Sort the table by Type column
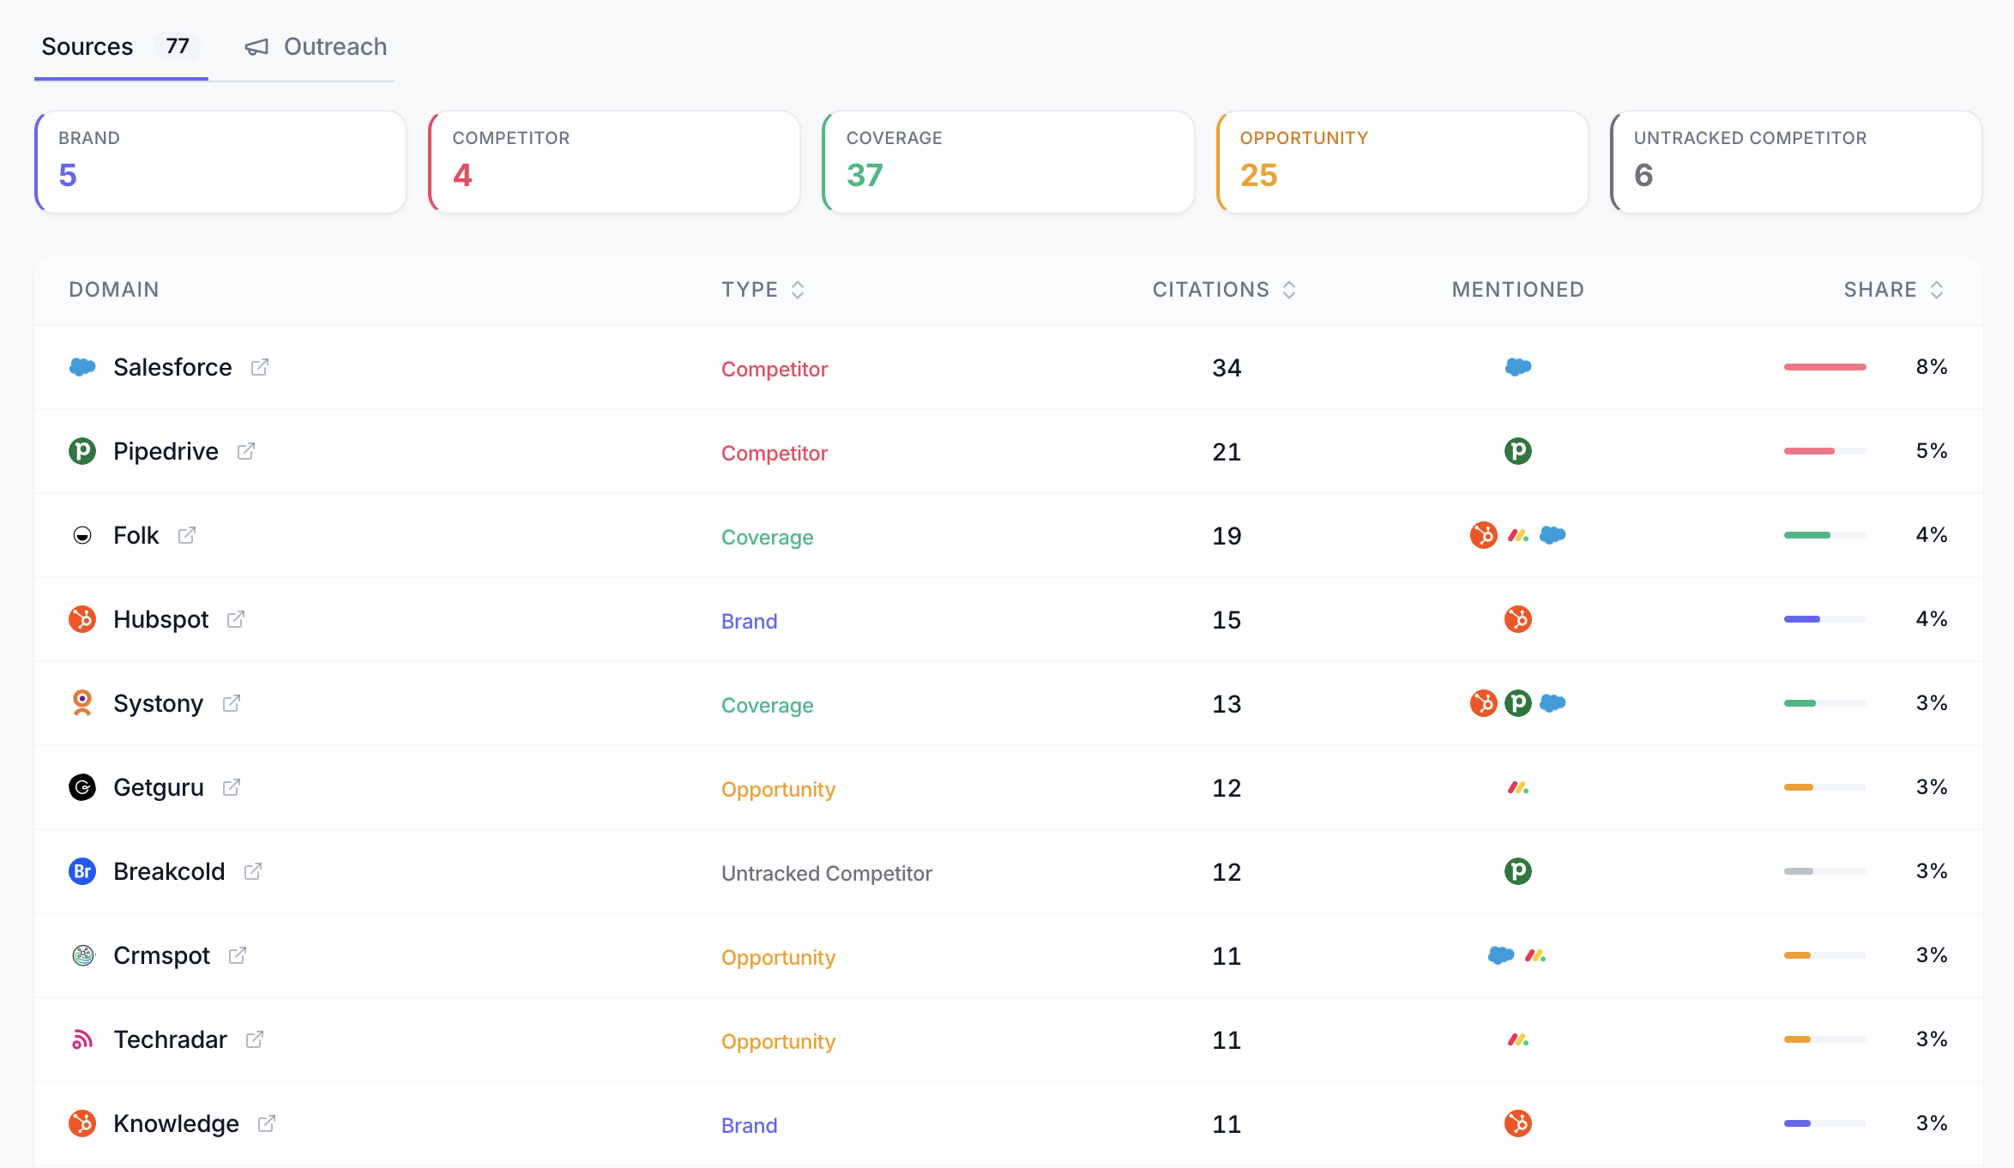The height and width of the screenshot is (1168, 2014). (798, 290)
